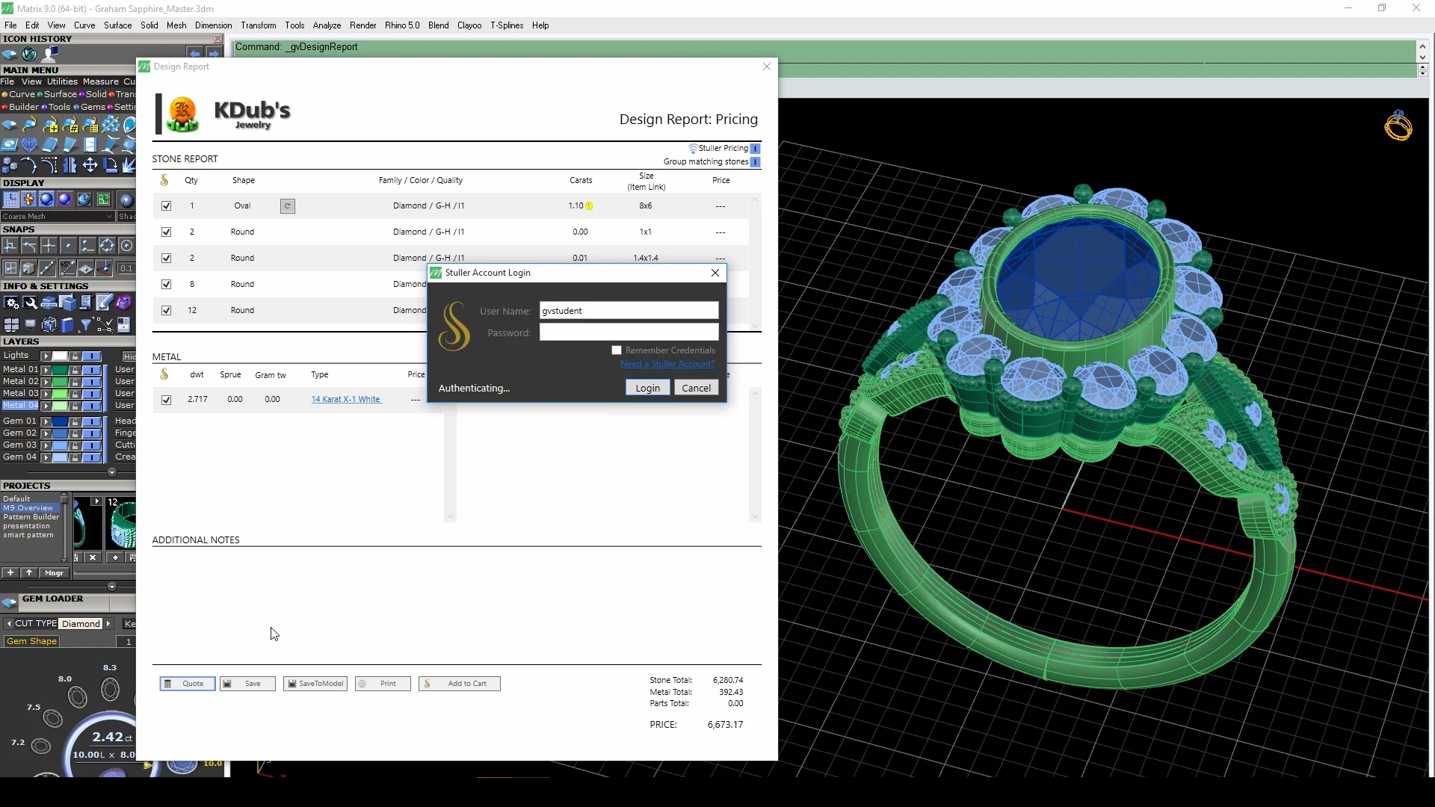Expand the Metal 03 layer arrow
This screenshot has width=1435, height=807.
46,394
